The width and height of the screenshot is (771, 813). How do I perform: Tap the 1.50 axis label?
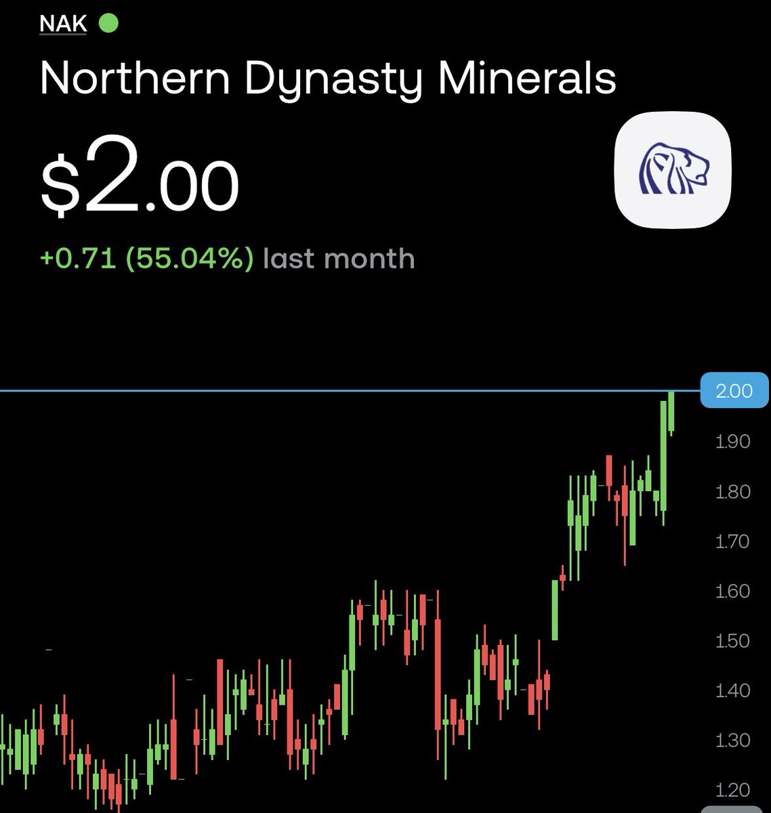tap(733, 641)
